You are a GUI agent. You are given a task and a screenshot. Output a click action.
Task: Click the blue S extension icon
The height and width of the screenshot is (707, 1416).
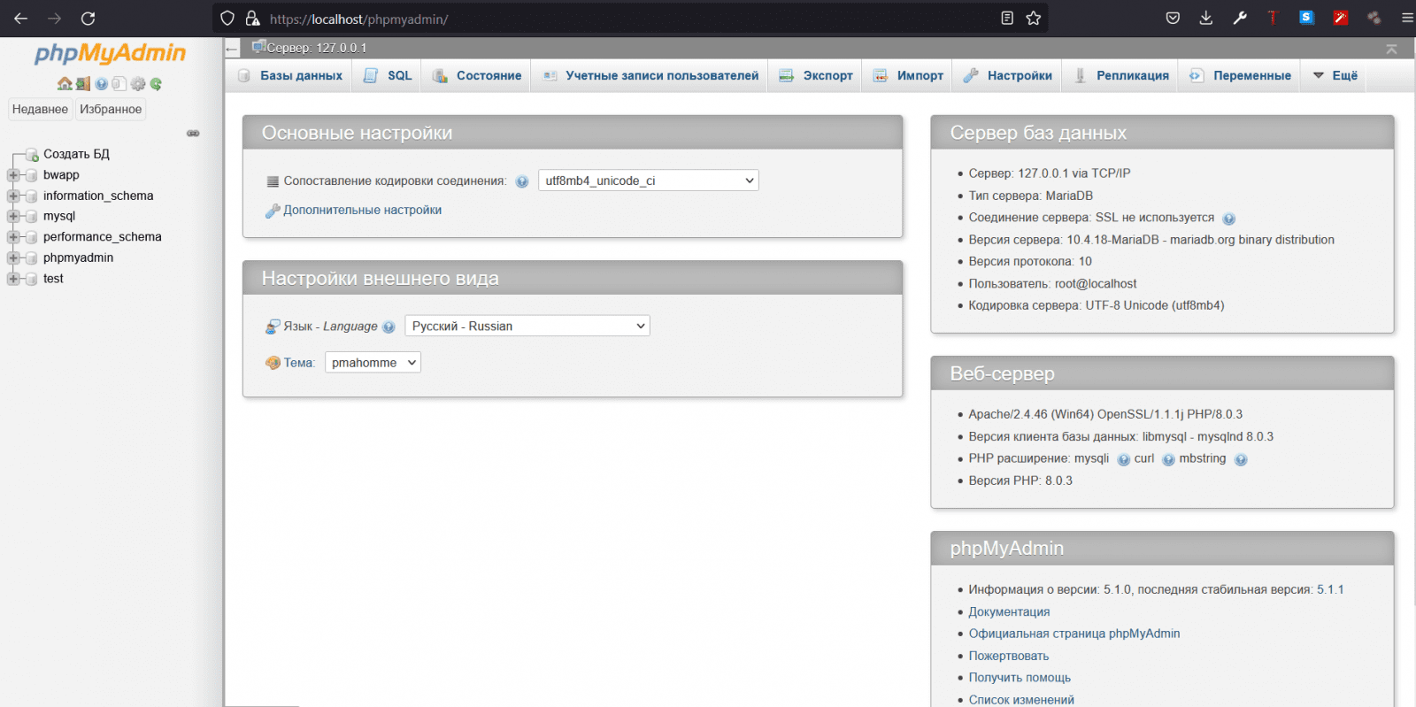[x=1306, y=18]
